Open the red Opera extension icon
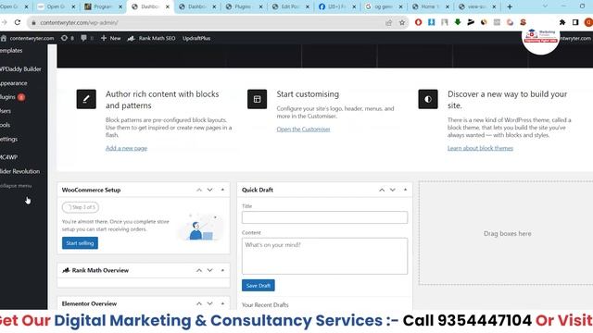The height and width of the screenshot is (333, 593). click(x=418, y=22)
